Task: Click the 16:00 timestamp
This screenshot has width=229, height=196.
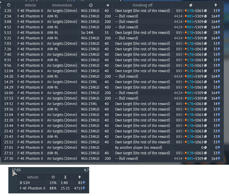Action: (9, 93)
